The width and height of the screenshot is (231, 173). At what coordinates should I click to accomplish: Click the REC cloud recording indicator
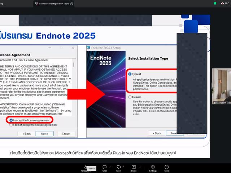tap(225, 3)
